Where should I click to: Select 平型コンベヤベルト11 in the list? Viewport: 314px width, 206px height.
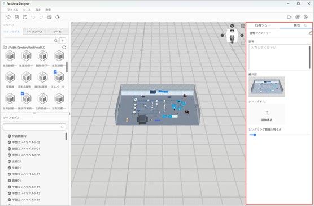coord(26,174)
